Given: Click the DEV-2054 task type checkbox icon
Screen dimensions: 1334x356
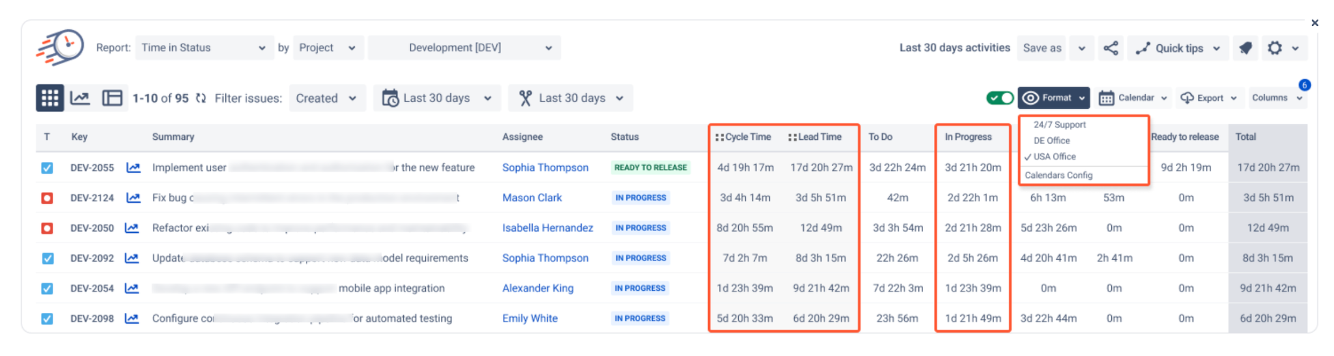Looking at the screenshot, I should coord(47,288).
